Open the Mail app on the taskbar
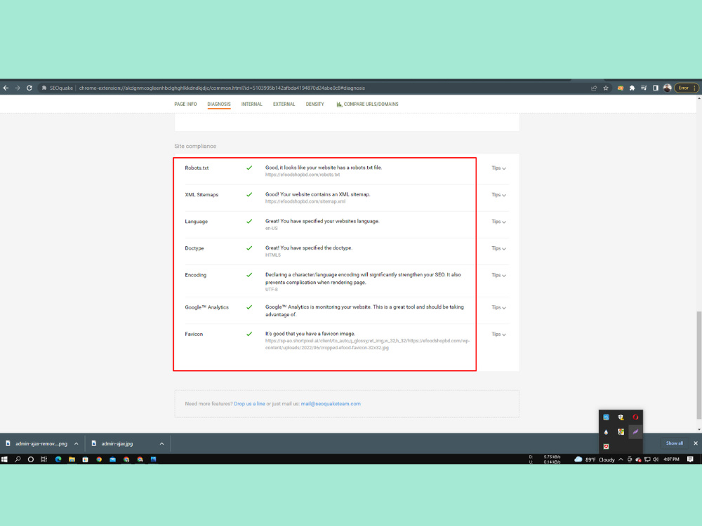Viewport: 702px width, 526px height. tap(112, 459)
